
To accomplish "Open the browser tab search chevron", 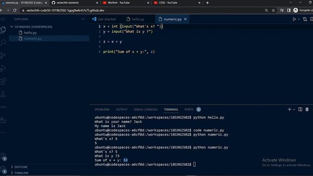I will (x=291, y=2).
